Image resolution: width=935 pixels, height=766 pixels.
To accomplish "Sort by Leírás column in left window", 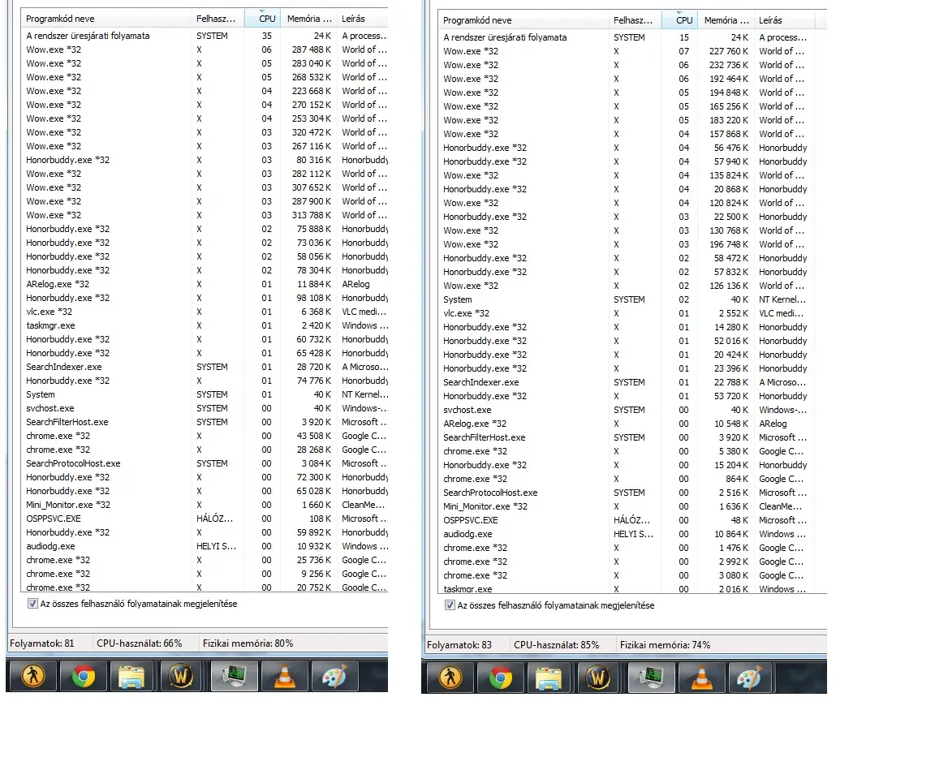I will click(362, 19).
